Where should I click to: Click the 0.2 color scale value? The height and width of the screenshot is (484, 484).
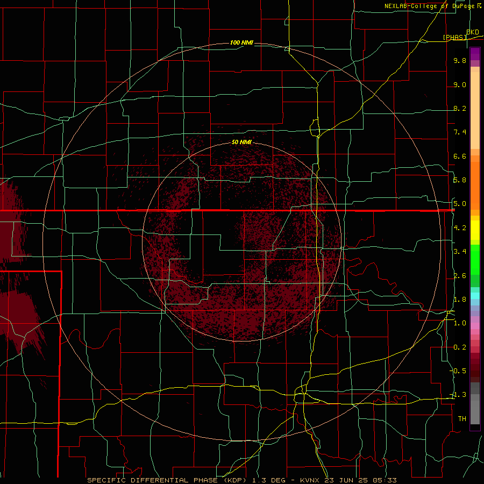click(460, 347)
